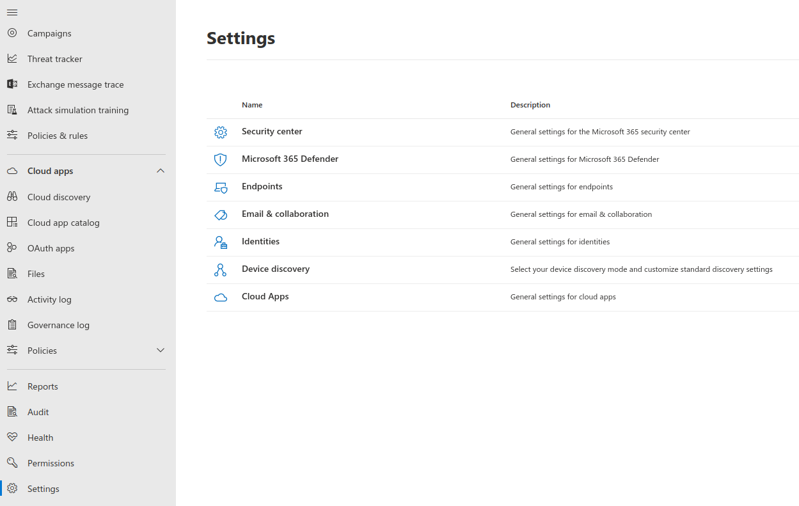Click the Identities person icon
Viewport: 799px width, 506px height.
click(x=220, y=242)
